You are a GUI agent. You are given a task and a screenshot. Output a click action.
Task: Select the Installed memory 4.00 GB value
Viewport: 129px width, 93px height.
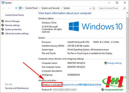(78, 46)
